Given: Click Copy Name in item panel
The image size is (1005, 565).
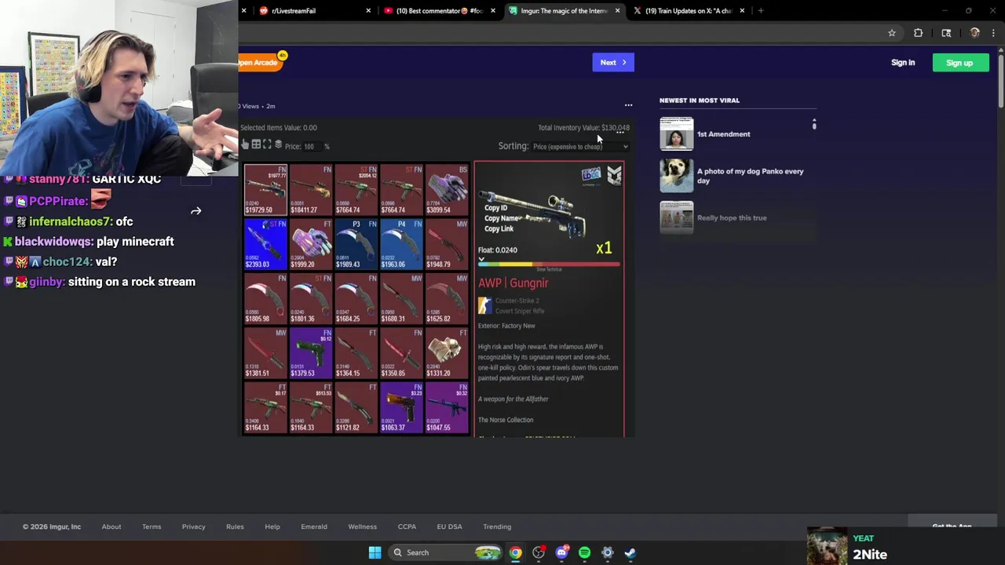Looking at the screenshot, I should (x=502, y=218).
